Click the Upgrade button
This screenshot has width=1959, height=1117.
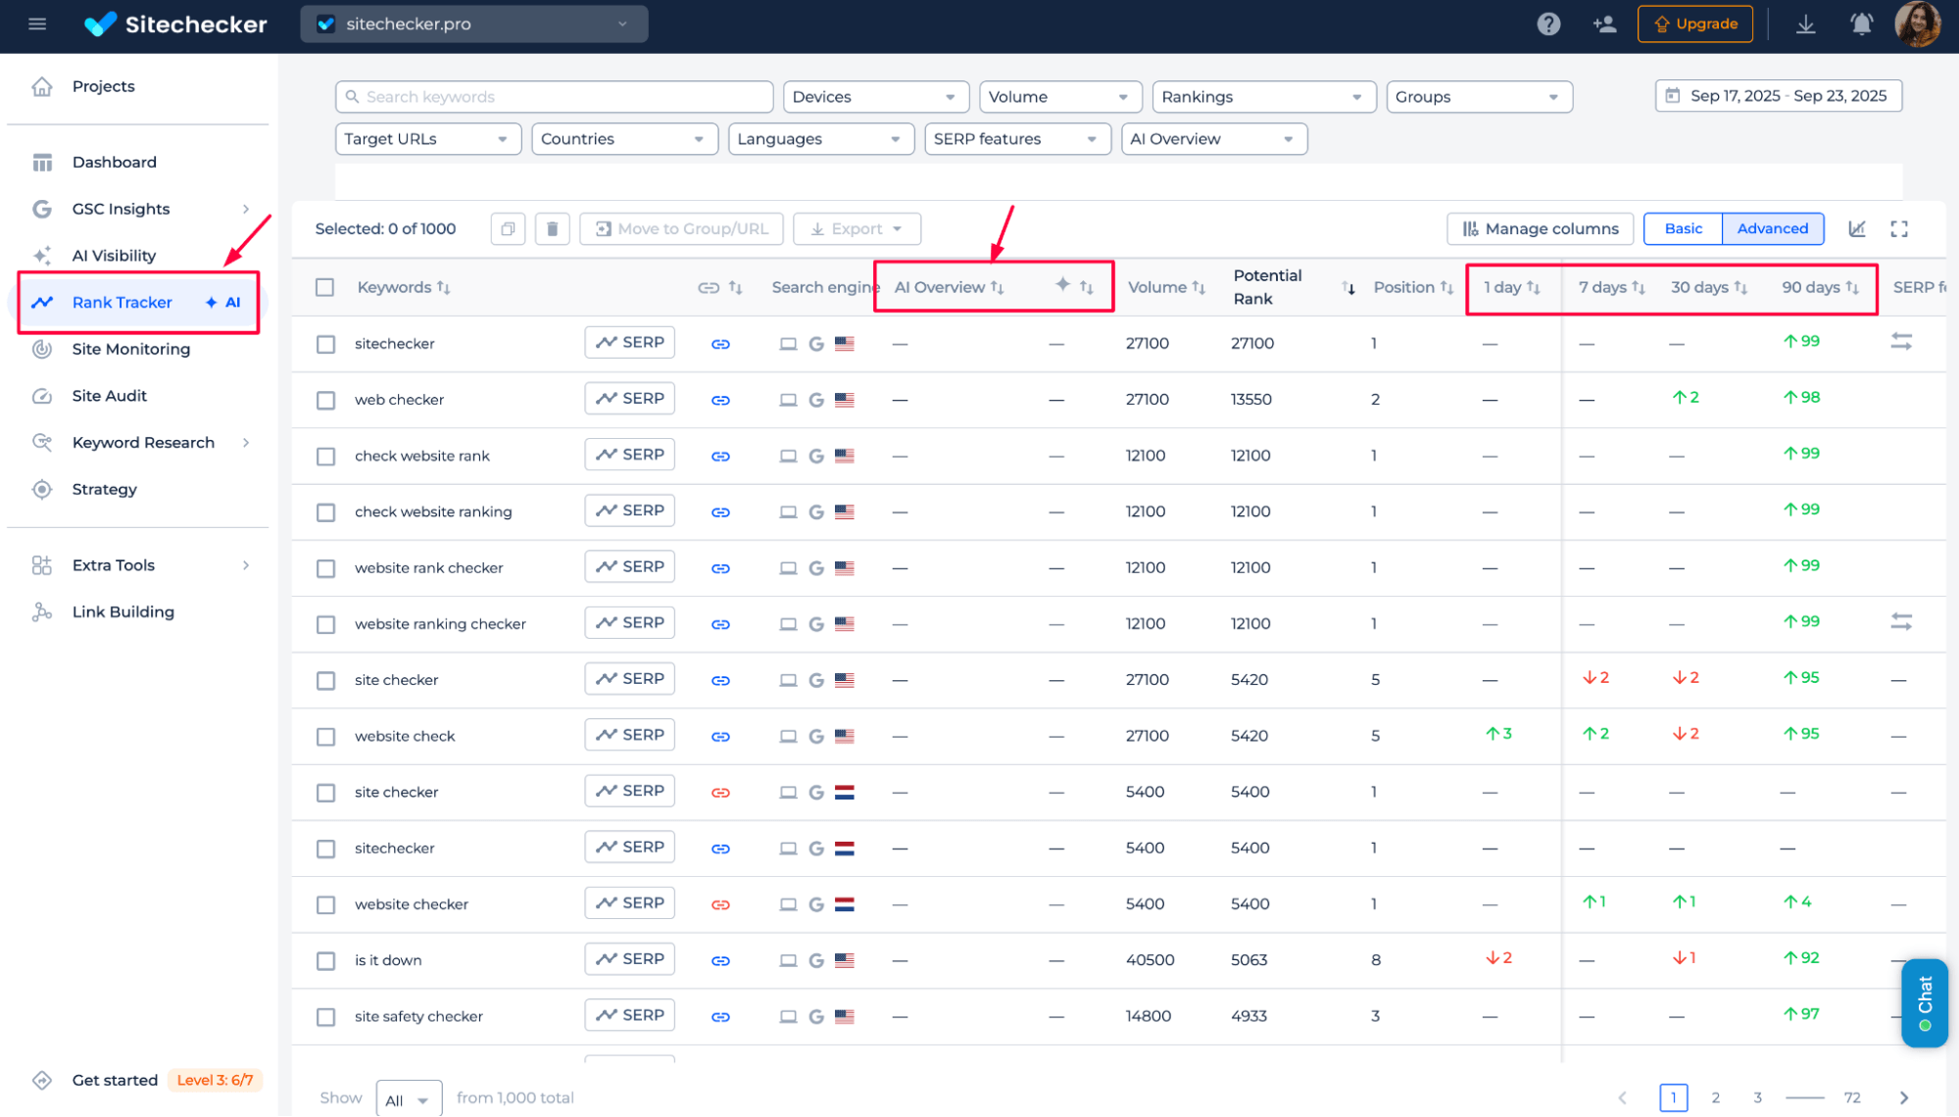point(1695,24)
